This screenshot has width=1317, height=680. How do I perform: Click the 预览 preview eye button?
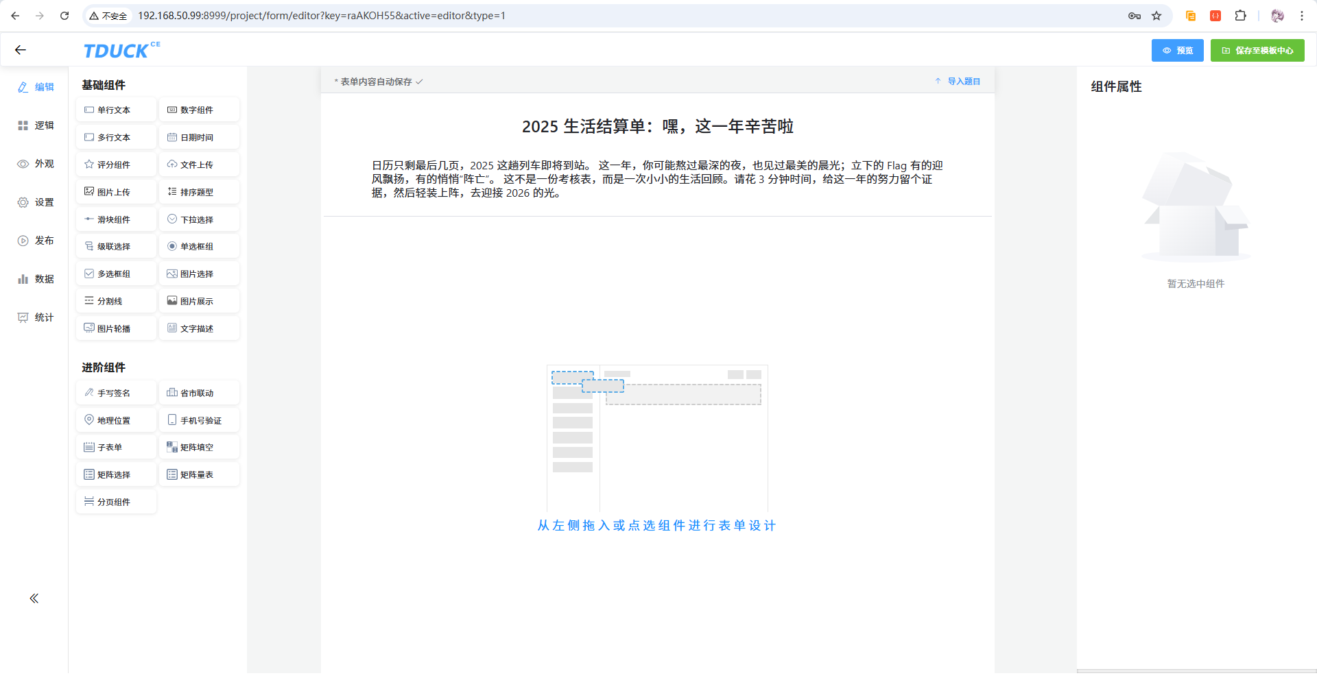click(x=1177, y=50)
